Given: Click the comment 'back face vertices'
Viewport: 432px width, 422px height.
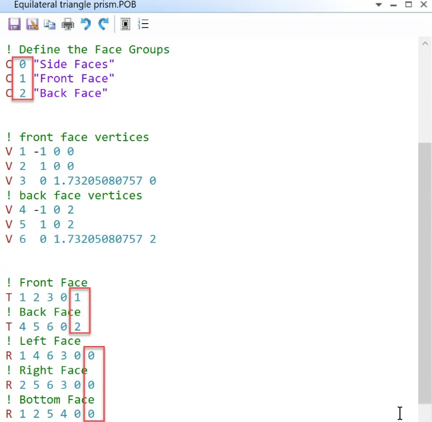Looking at the screenshot, I should (x=81, y=195).
